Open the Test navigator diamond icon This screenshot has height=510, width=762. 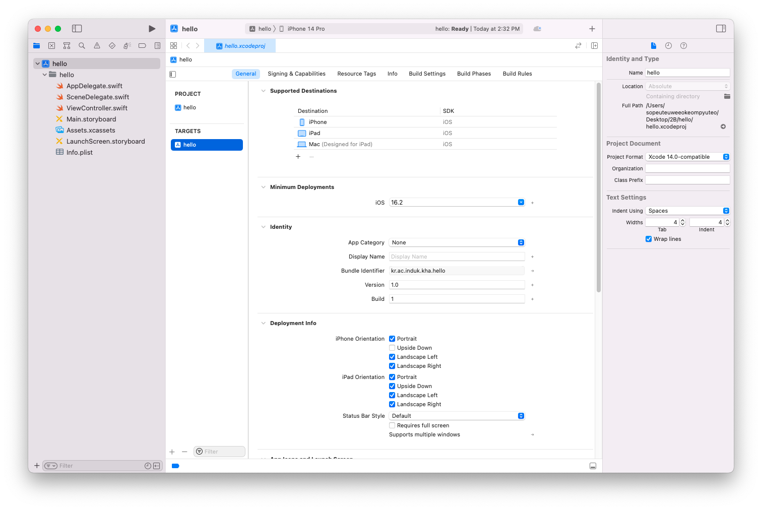(112, 46)
